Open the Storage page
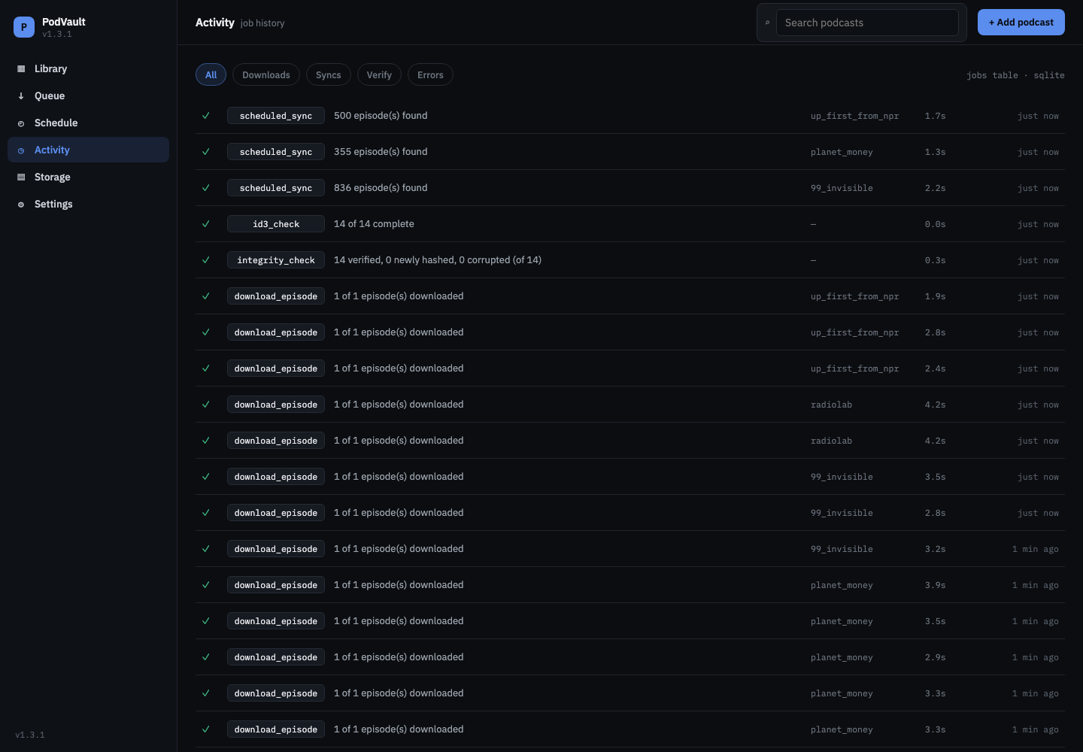The image size is (1083, 752). click(88, 177)
